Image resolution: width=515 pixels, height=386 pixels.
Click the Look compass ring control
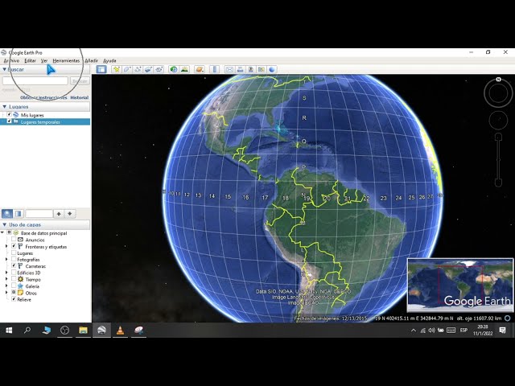coord(498,93)
